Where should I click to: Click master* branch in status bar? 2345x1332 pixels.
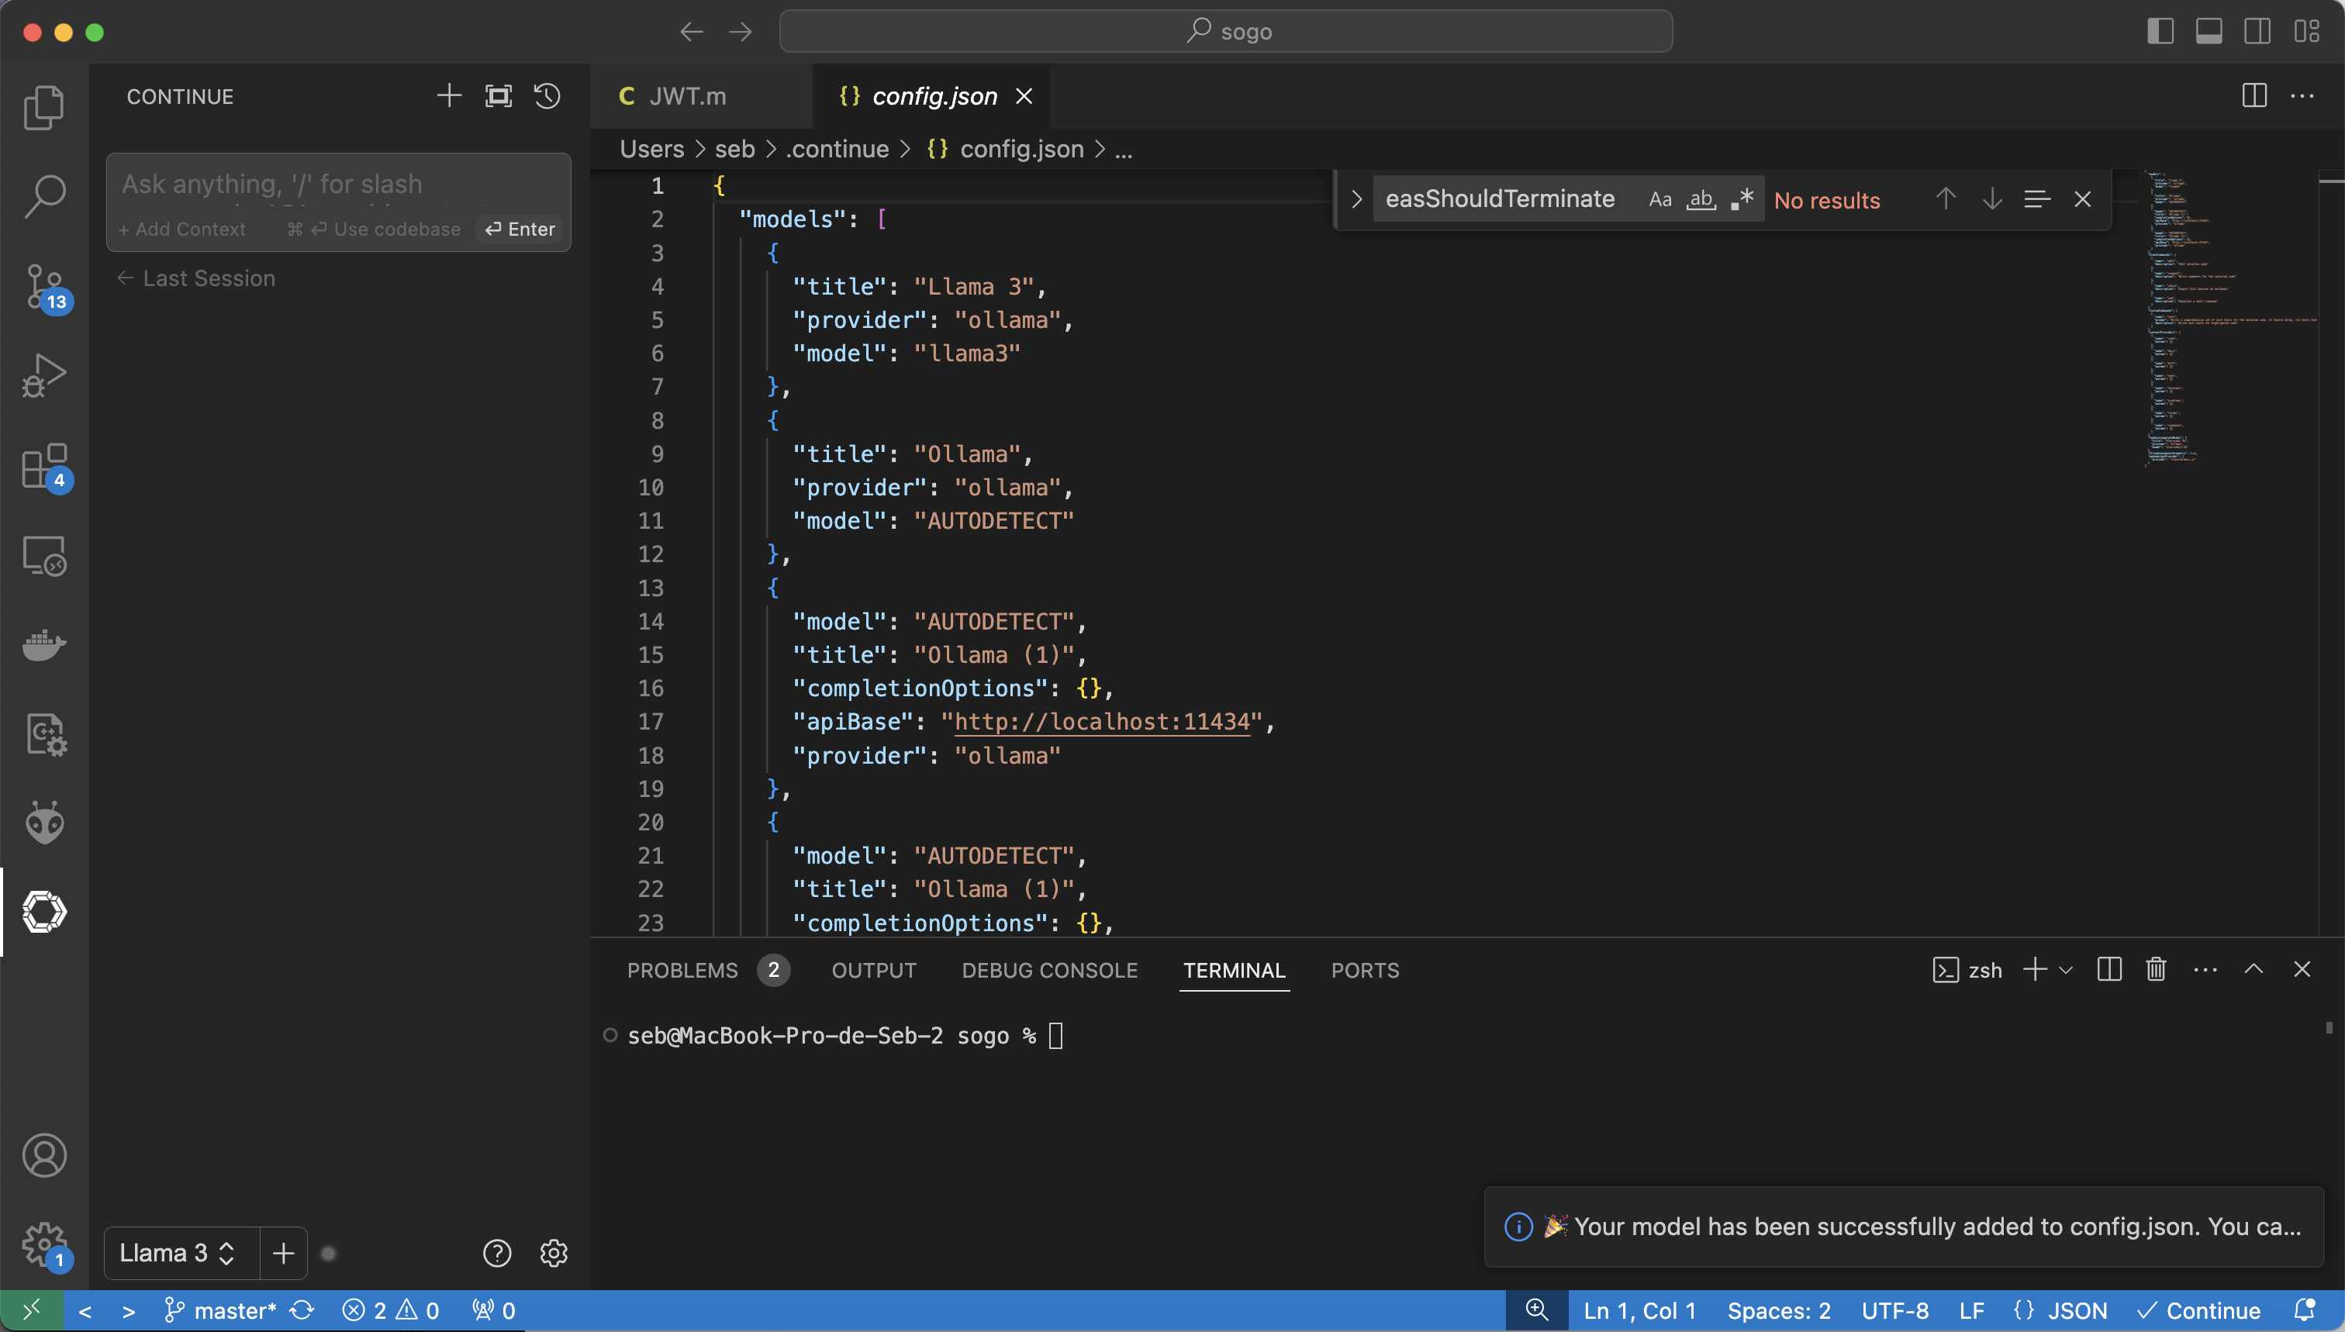[x=219, y=1310]
